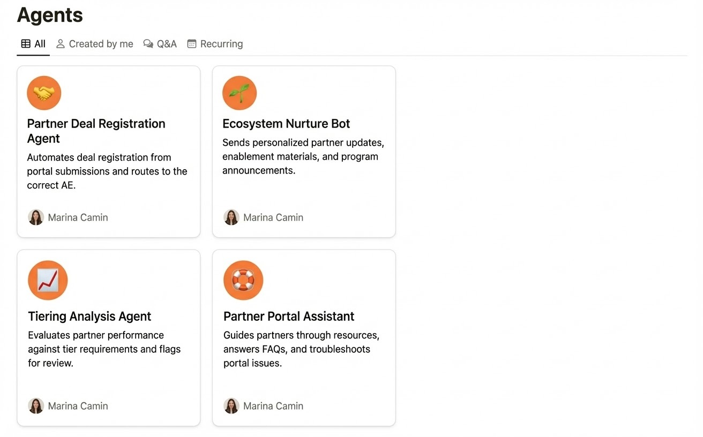Screen dimensions: 703x437
Task: Click Marina Camin's name on Partner Portal Assistant card
Action: (x=273, y=406)
